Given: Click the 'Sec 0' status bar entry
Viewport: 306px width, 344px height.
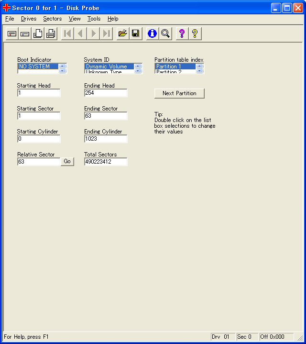Looking at the screenshot, I should 247,336.
